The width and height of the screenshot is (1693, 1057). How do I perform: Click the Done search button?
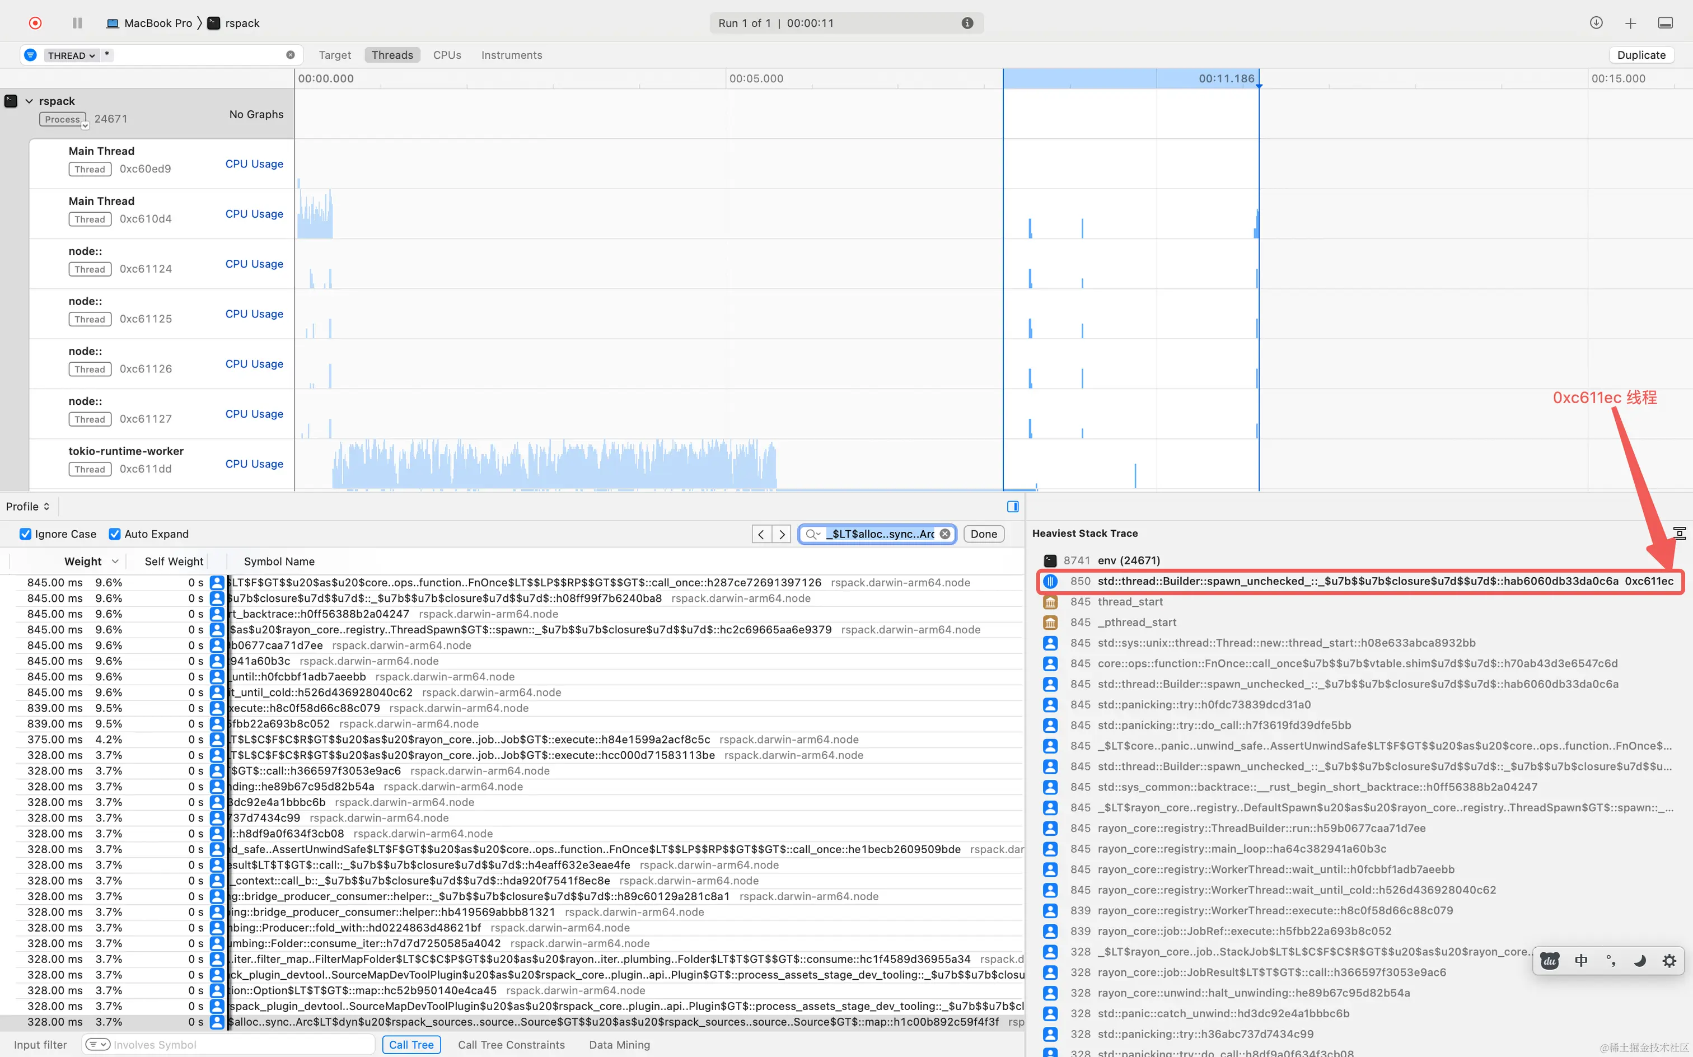(983, 534)
